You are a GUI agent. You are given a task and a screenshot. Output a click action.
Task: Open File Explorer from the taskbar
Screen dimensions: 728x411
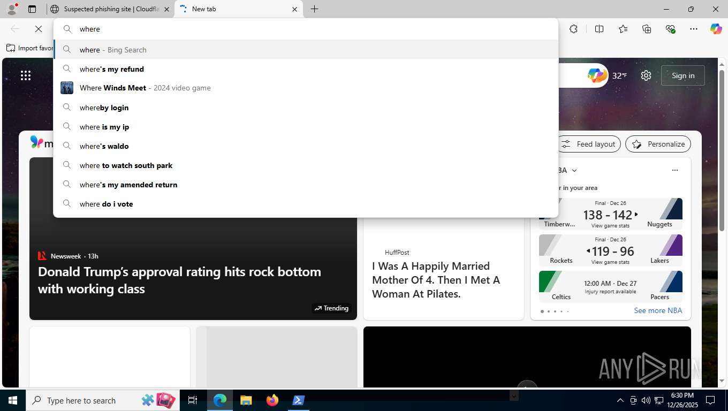pyautogui.click(x=246, y=400)
